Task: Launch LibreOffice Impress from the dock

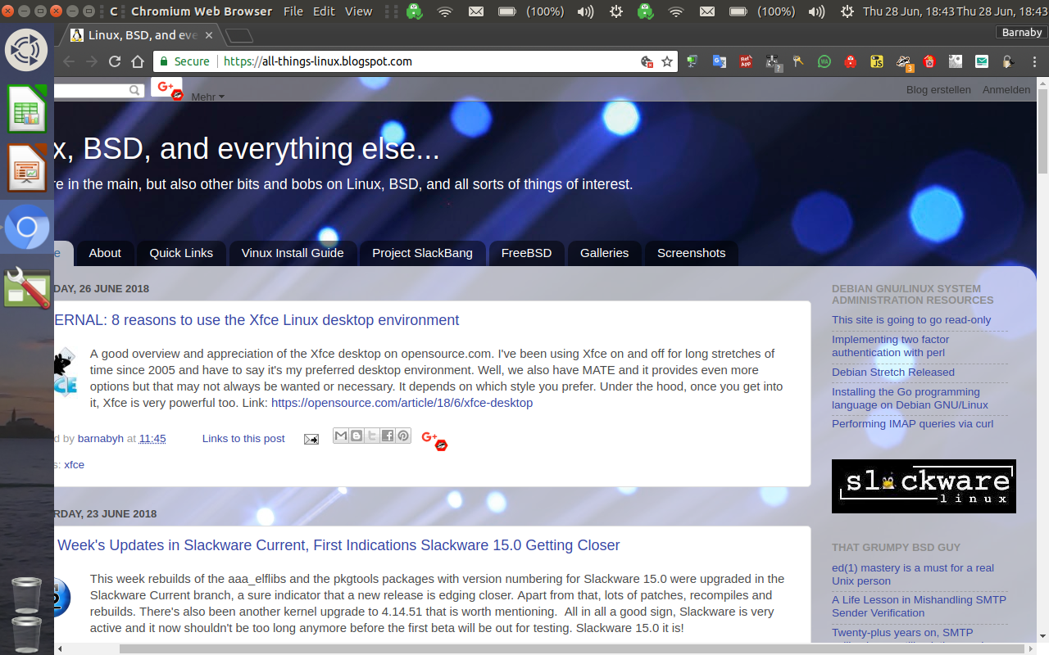Action: 27,168
